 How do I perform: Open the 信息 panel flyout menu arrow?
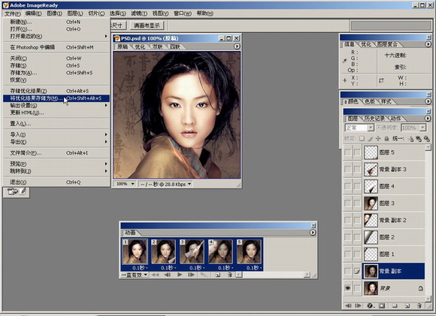(428, 44)
